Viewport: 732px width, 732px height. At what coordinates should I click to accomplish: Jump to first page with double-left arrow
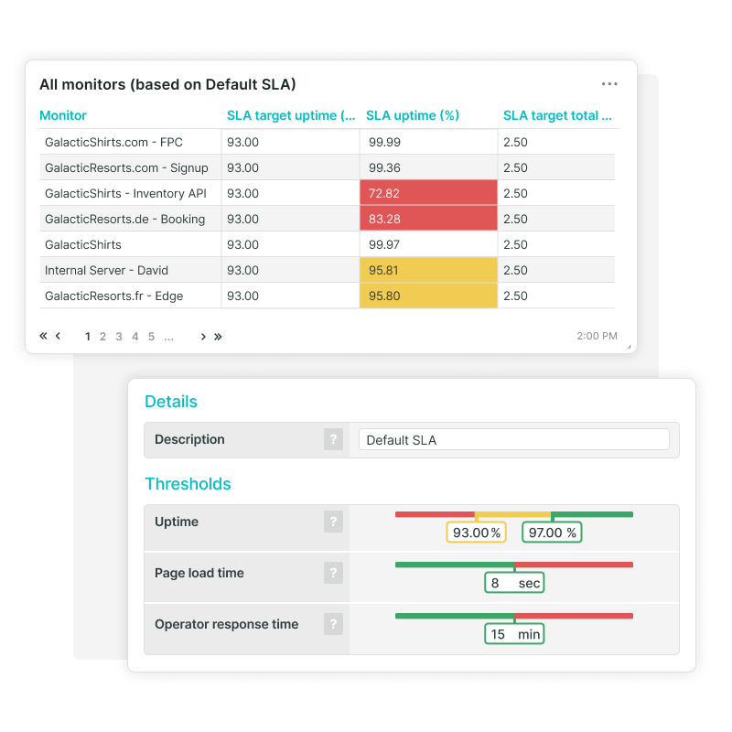tap(43, 336)
